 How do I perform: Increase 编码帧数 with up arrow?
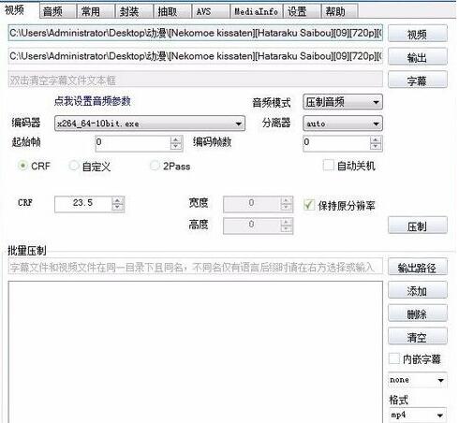pyautogui.click(x=376, y=139)
